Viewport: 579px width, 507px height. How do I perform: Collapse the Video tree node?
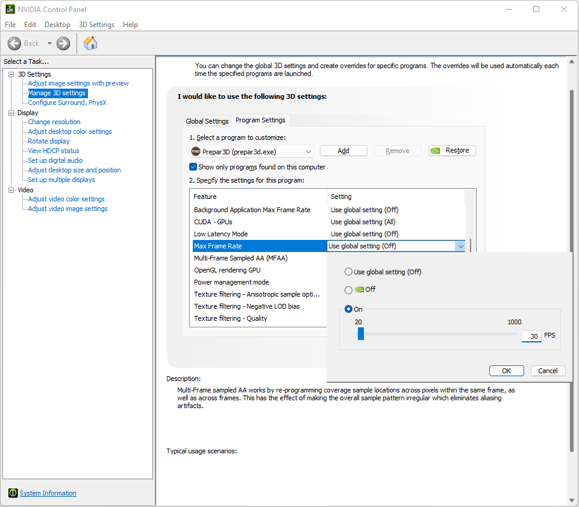point(11,190)
